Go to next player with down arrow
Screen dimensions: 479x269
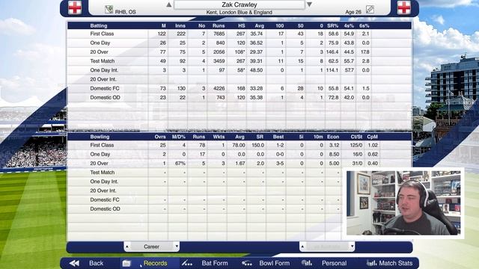click(x=309, y=4)
